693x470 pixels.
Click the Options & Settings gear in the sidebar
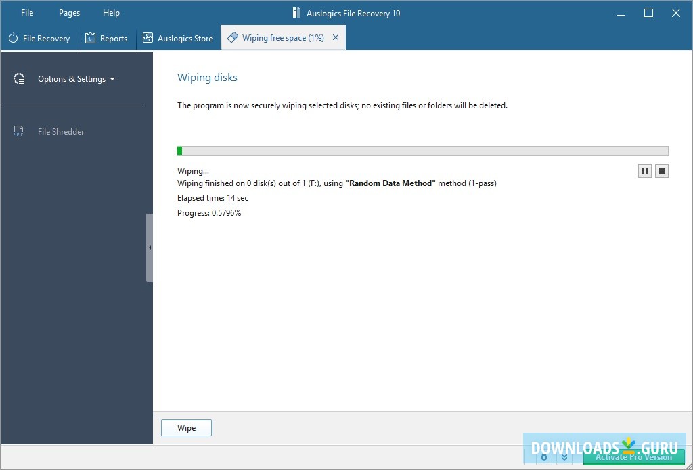(x=20, y=79)
